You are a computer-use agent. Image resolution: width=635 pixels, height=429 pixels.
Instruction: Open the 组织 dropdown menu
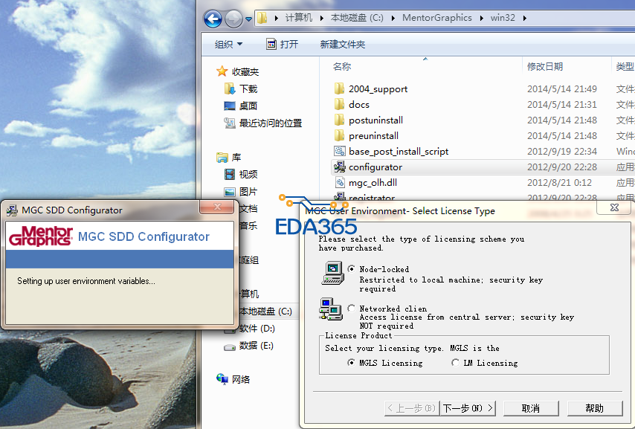(x=228, y=44)
